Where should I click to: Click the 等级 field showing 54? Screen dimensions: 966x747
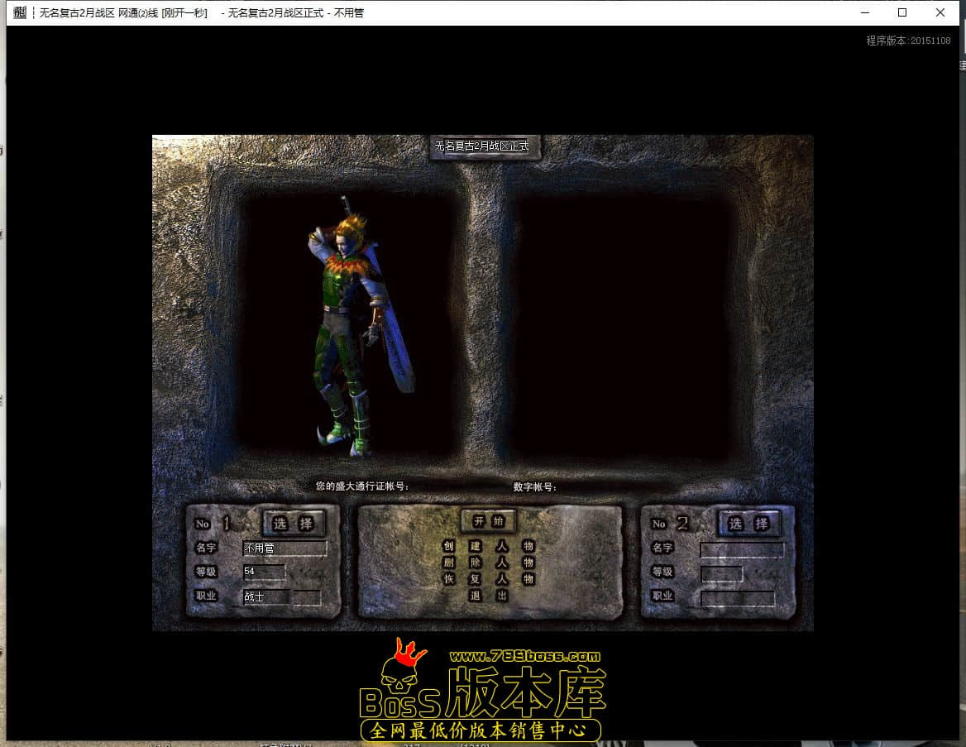(x=264, y=572)
